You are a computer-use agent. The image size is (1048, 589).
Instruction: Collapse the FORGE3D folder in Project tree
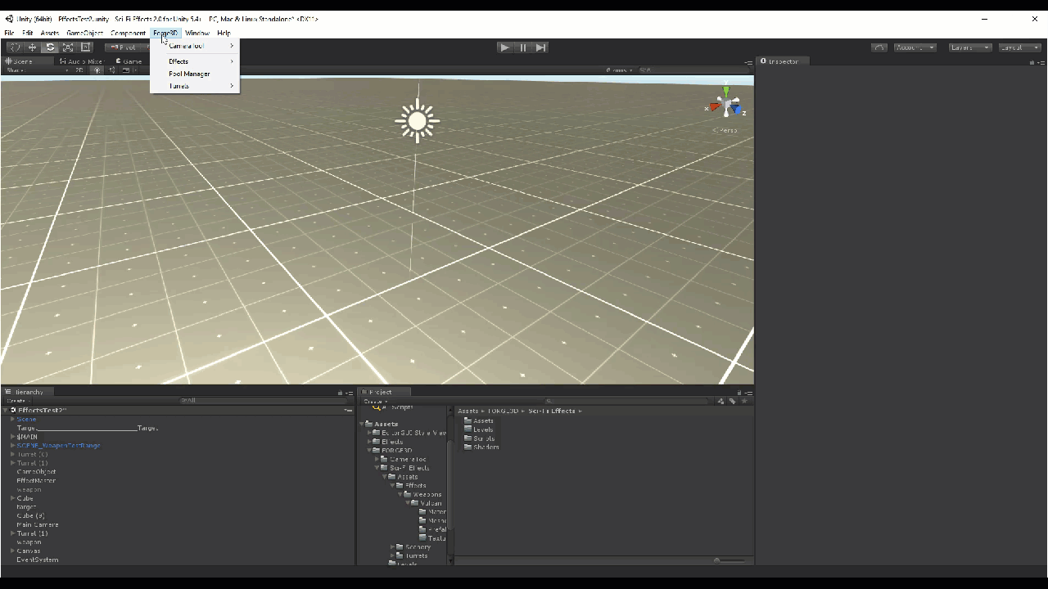370,451
